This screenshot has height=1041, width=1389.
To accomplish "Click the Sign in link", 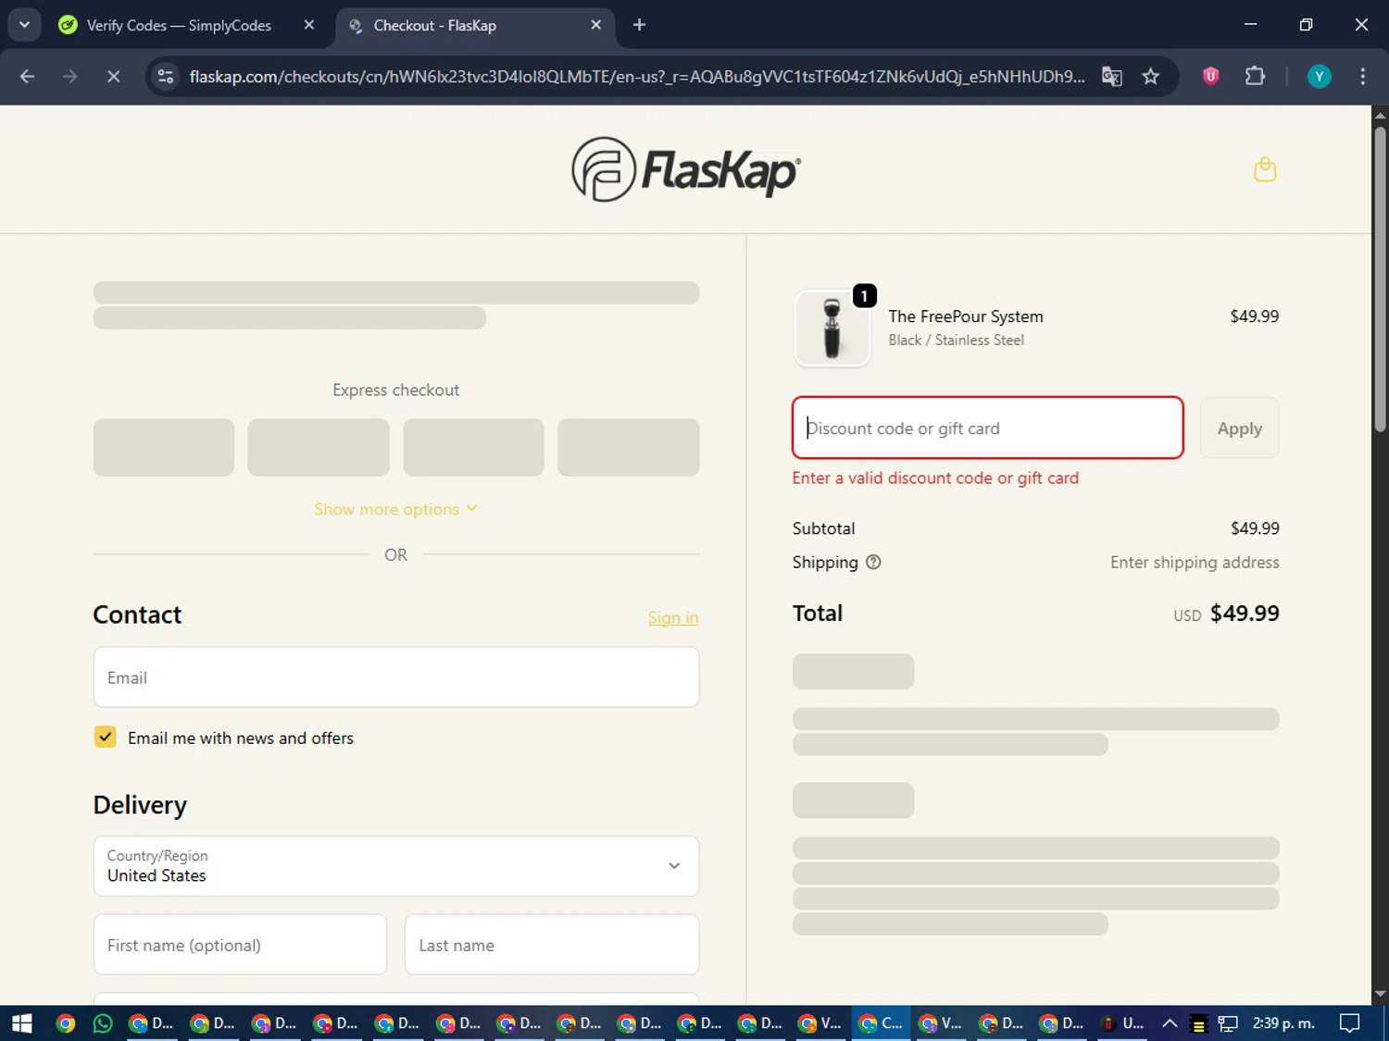I will tap(673, 618).
